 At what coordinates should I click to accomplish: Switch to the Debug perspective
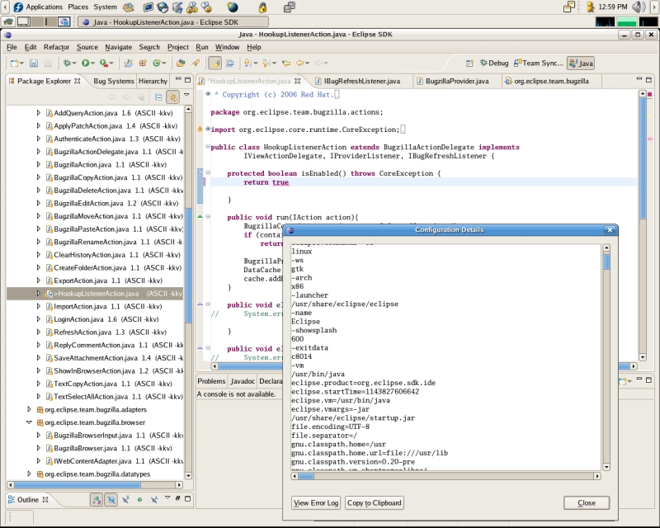494,64
